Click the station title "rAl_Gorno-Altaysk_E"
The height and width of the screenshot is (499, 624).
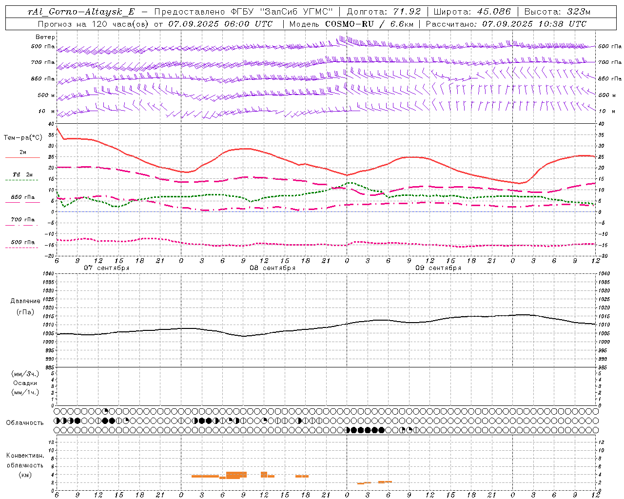[81, 12]
